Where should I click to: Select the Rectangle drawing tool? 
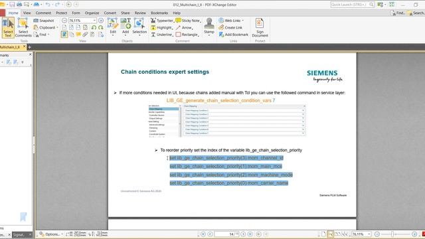coord(187,35)
